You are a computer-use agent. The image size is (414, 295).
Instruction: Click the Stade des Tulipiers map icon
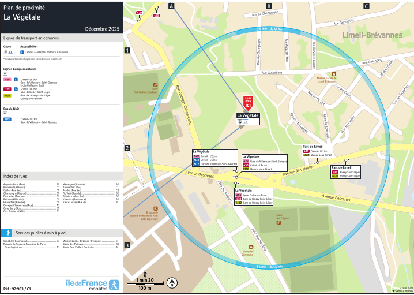pos(278,223)
